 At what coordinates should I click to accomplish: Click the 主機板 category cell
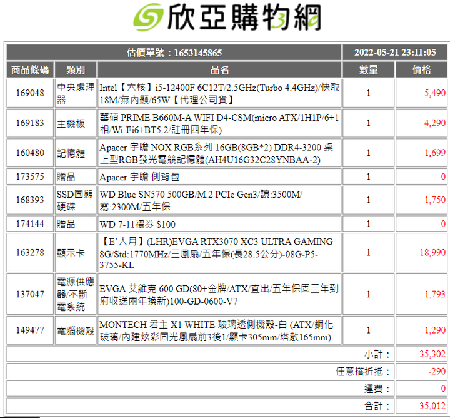point(76,123)
